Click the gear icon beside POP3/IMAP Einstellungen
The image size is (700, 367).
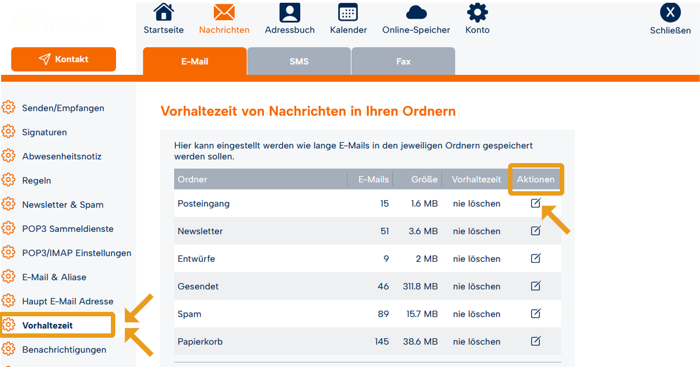(x=8, y=252)
